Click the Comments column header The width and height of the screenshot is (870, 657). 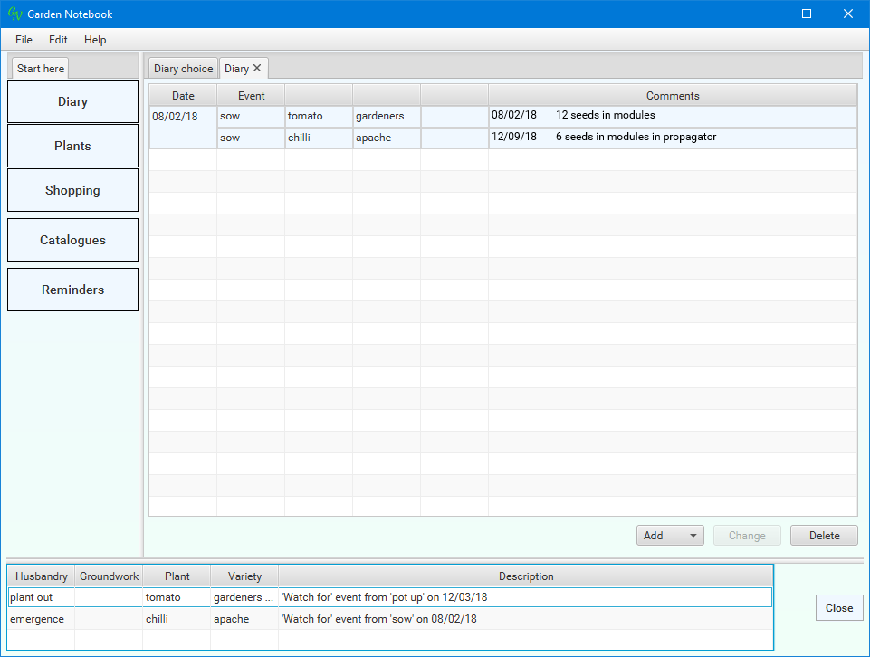672,96
